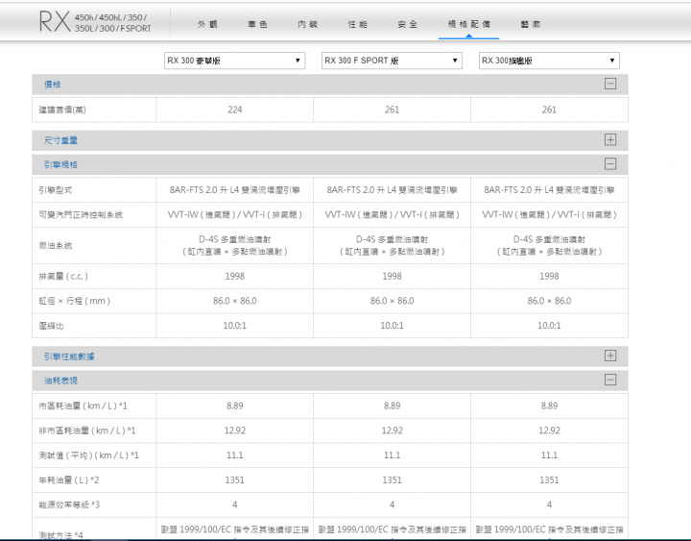Click the 壓縮比 row label
This screenshot has height=541, width=691.
coord(51,326)
